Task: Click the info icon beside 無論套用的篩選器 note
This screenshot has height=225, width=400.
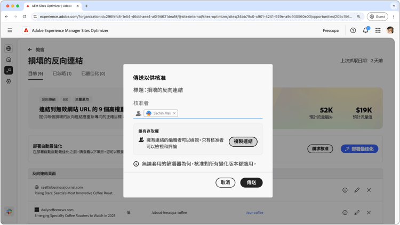Action: click(136, 164)
